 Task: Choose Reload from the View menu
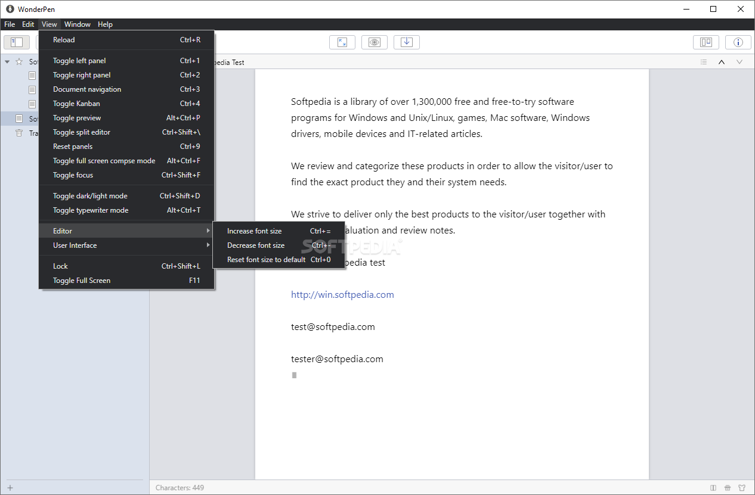click(126, 40)
